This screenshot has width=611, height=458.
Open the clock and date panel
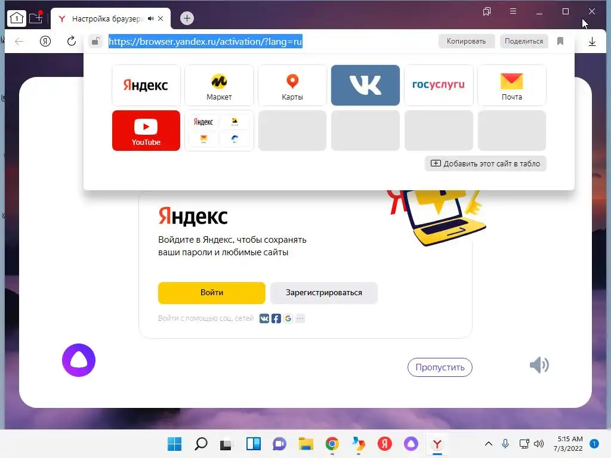click(568, 444)
